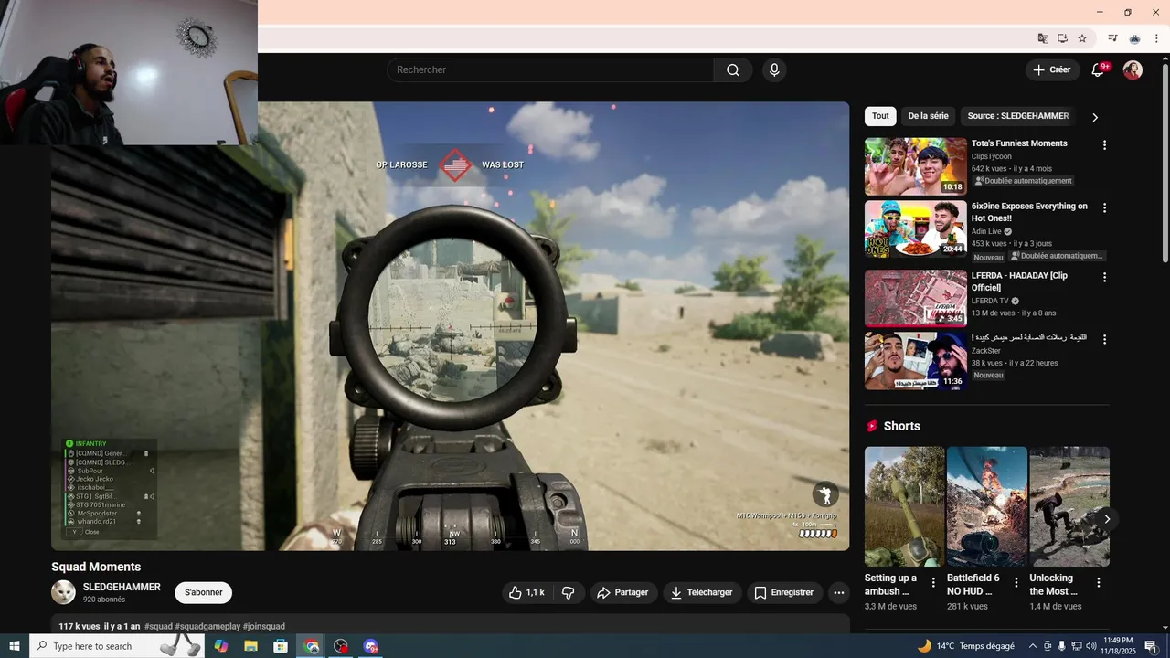Open ZackSter video thumbnail
The image size is (1170, 658).
click(x=915, y=360)
